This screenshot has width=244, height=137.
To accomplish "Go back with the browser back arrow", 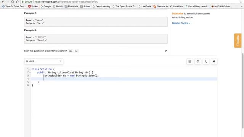I will [x=3, y=2].
